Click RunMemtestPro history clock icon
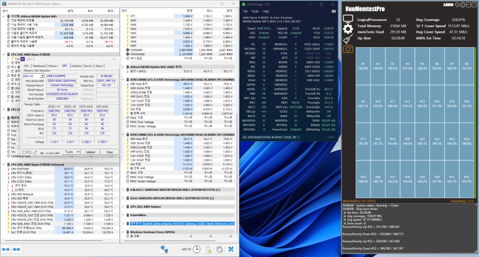The width and height of the screenshot is (479, 257). (x=457, y=4)
